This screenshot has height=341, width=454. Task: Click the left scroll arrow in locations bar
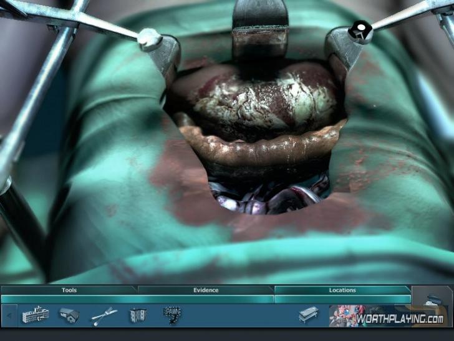point(9,315)
